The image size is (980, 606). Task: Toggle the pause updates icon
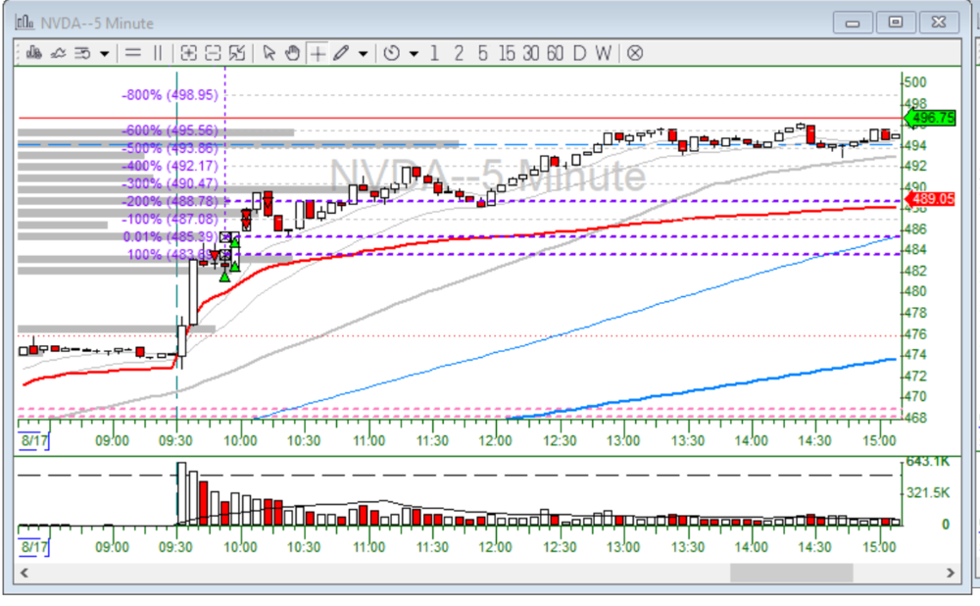159,54
